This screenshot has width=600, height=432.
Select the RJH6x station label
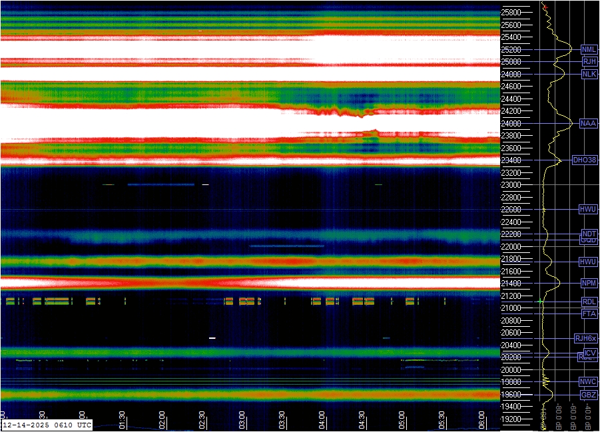[x=586, y=338]
